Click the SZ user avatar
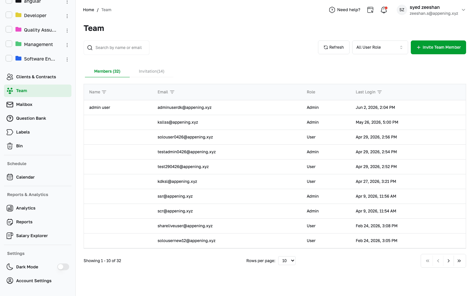474x296 pixels. pyautogui.click(x=402, y=10)
